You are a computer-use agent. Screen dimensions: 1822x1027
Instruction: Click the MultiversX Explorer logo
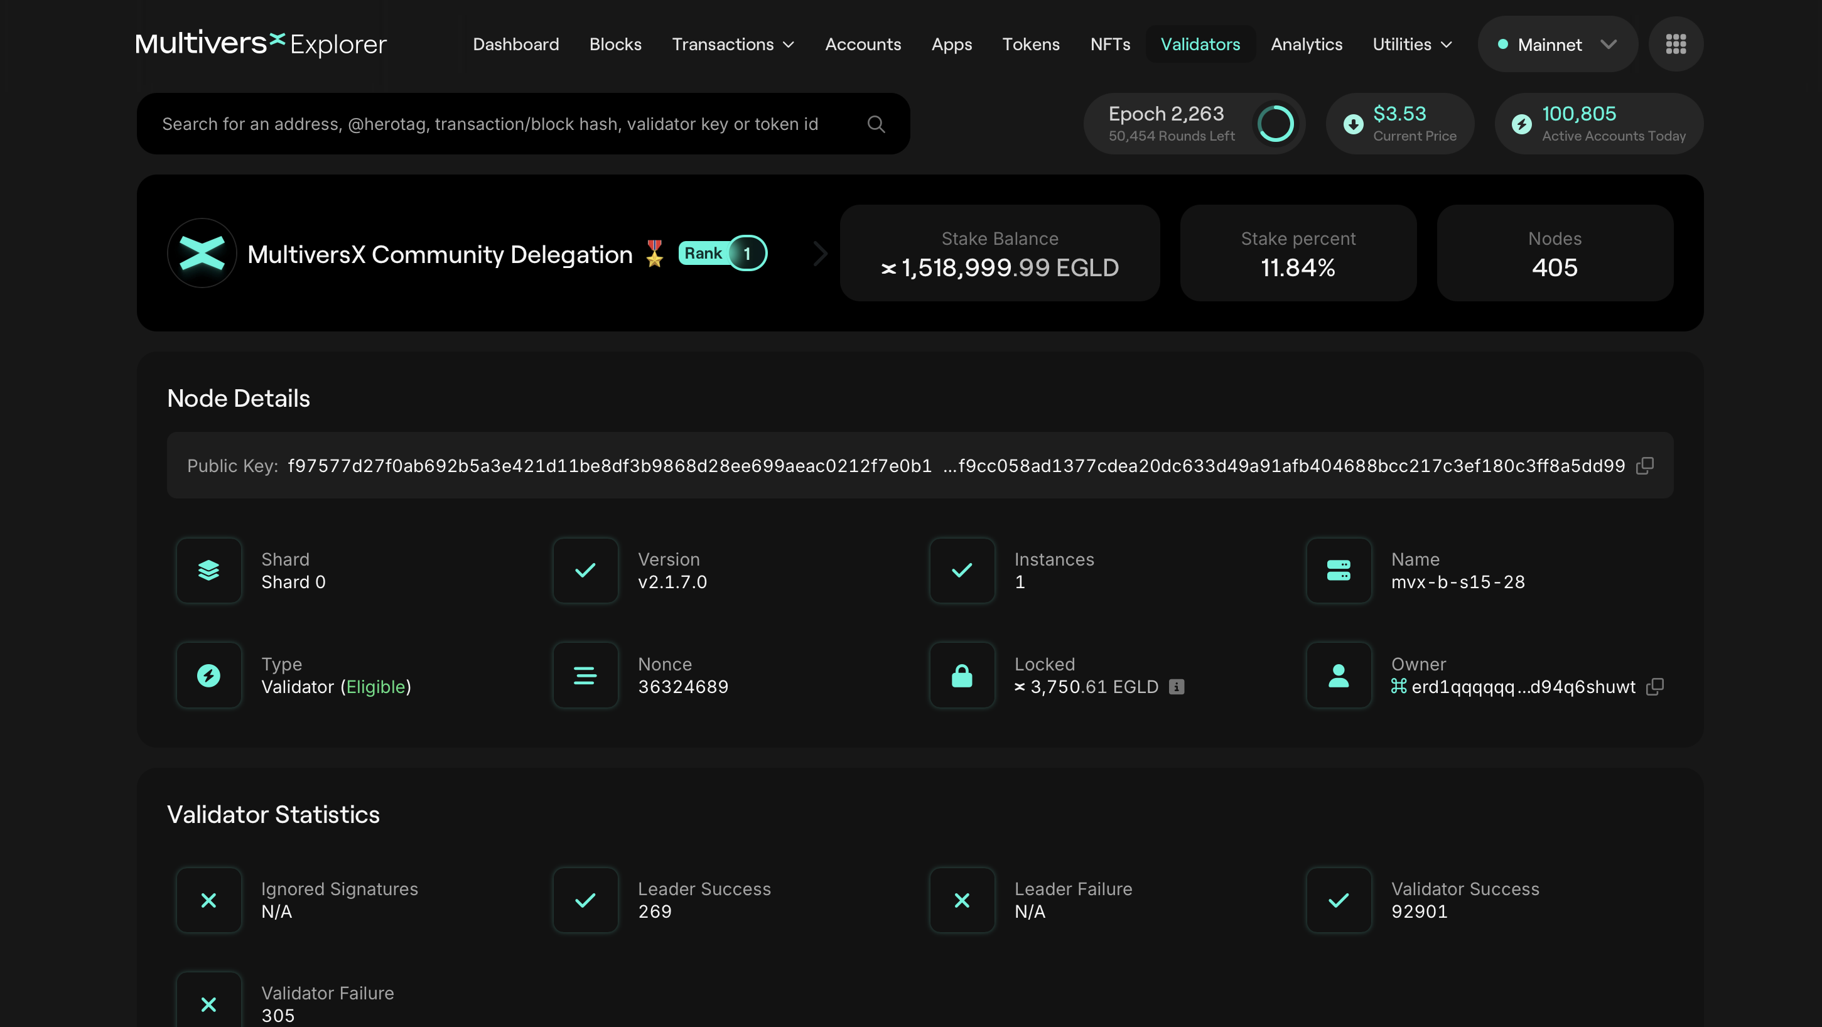[261, 44]
